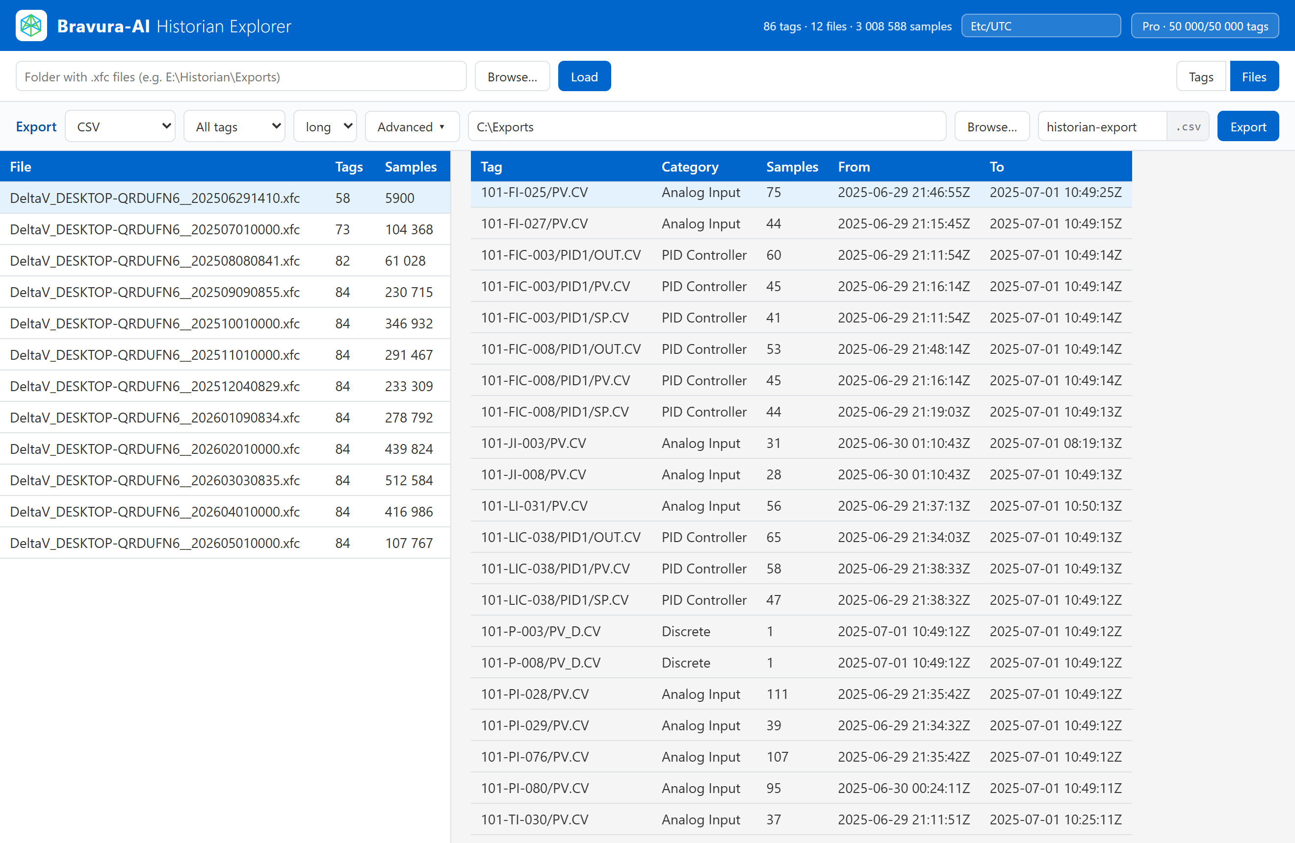The image size is (1295, 843).
Task: Select tag row 101-JI-008/PV.CV
Action: [x=801, y=474]
